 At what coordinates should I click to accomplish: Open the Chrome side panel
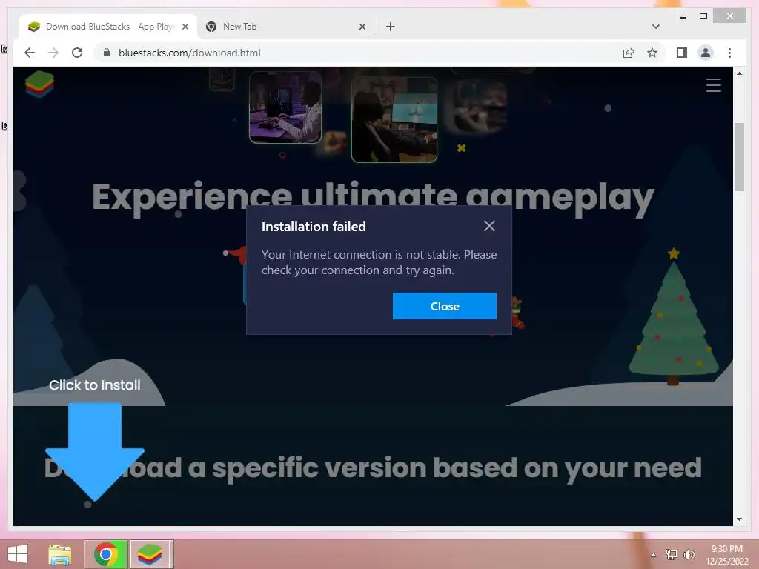click(682, 53)
